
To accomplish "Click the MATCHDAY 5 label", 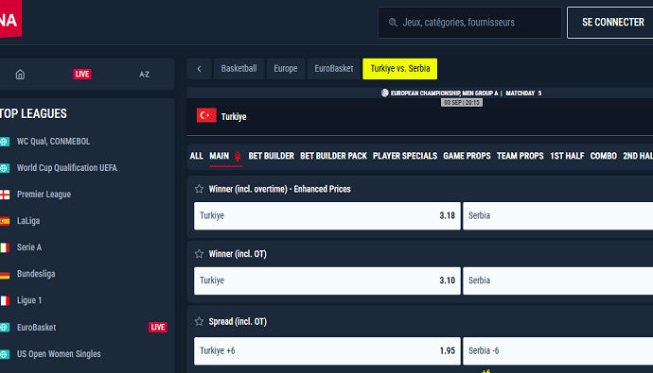I will tap(523, 93).
